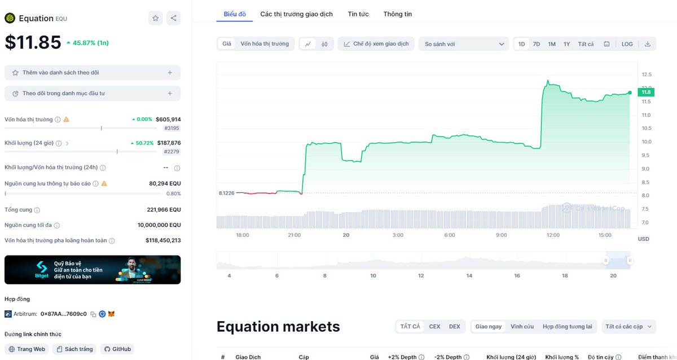Click the right handle of chart range slider
This screenshot has width=677, height=360.
630,260
